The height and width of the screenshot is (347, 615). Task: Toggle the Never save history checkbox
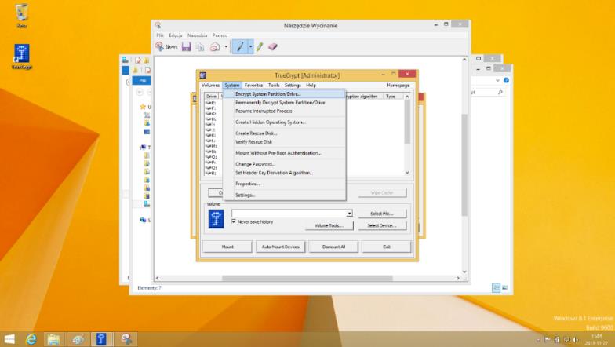[x=234, y=221]
